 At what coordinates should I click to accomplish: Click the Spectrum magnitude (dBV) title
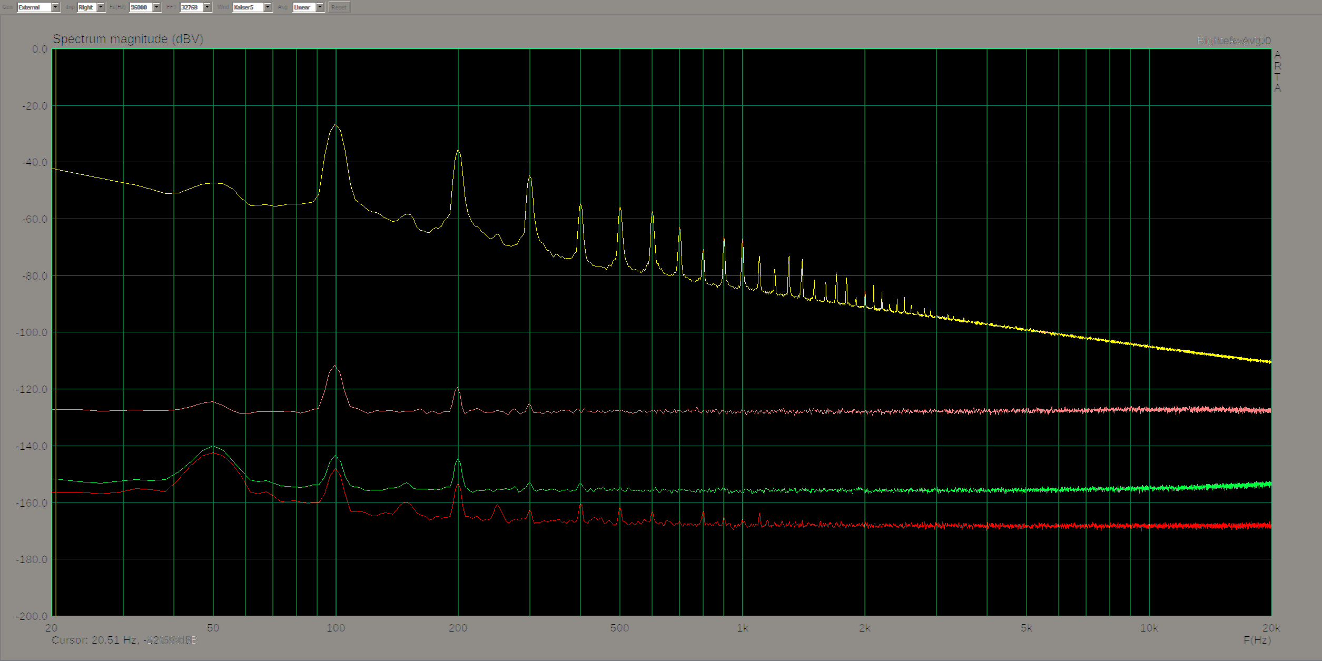(128, 40)
